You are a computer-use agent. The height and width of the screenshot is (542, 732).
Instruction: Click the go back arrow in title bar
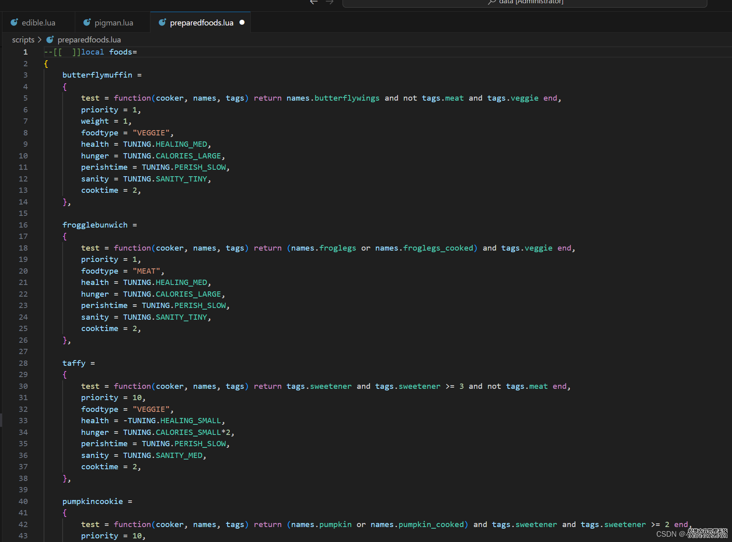pos(313,2)
